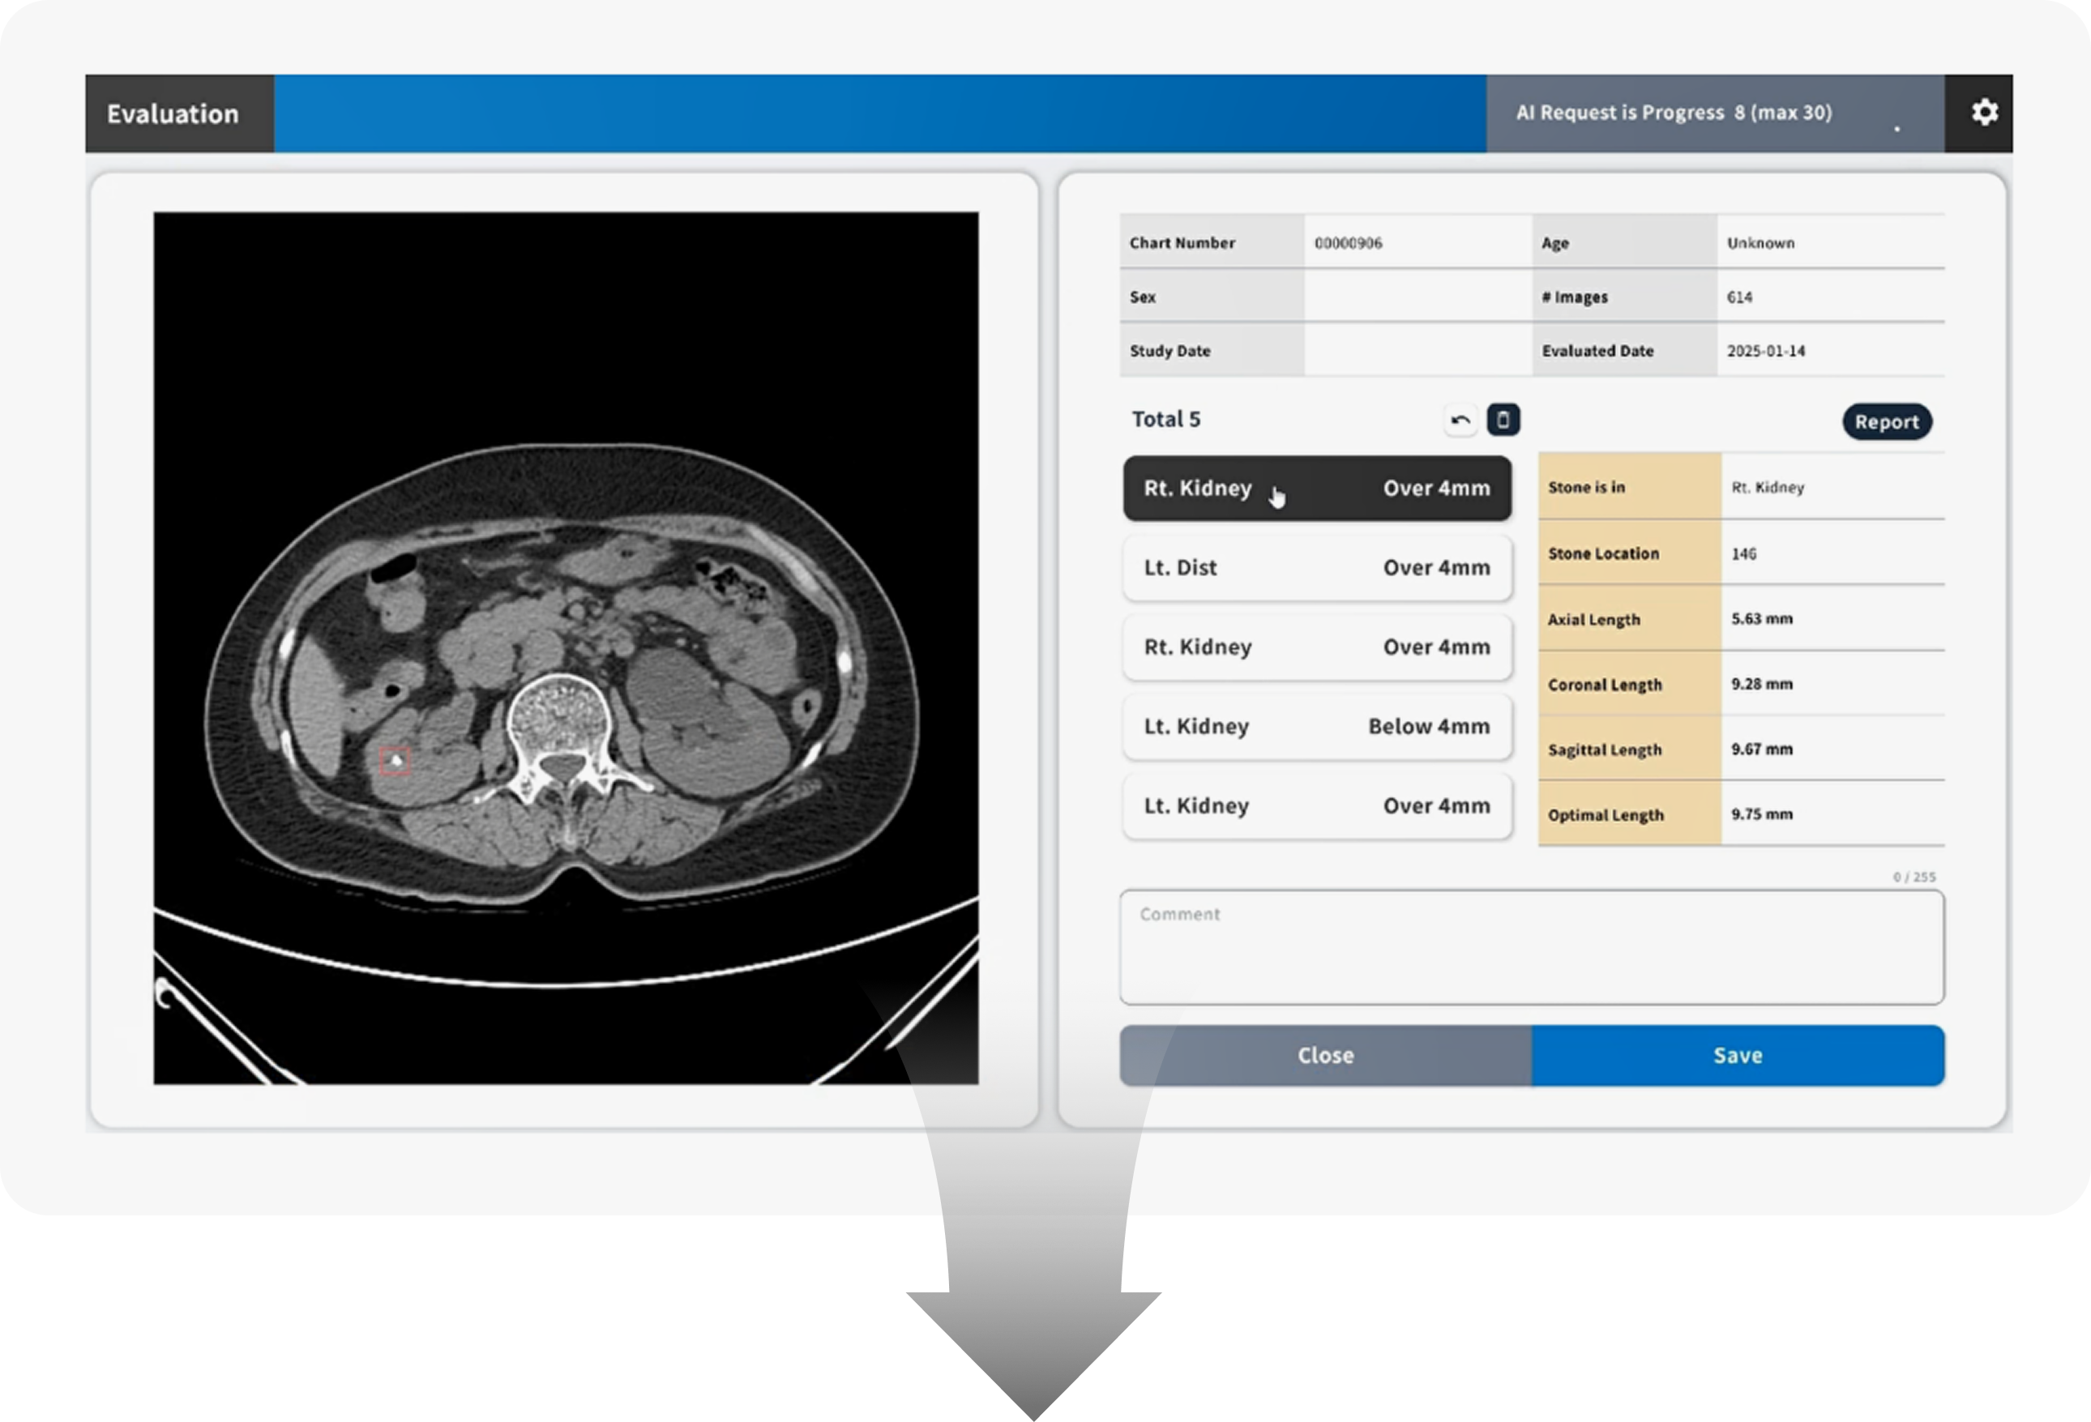This screenshot has width=2091, height=1422.
Task: Open the Report
Action: tap(1886, 422)
